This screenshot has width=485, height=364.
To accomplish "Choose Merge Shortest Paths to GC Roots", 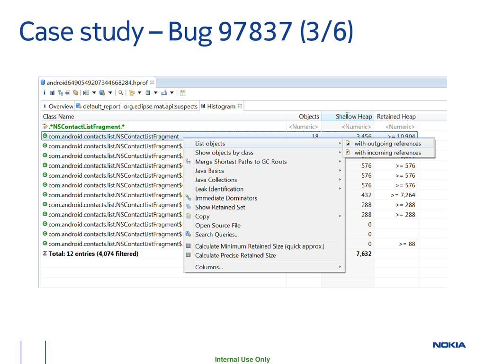I will [x=241, y=162].
